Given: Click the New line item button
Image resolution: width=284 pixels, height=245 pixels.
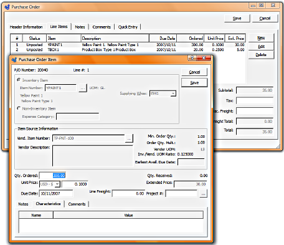Looking at the screenshot, I should [261, 38].
